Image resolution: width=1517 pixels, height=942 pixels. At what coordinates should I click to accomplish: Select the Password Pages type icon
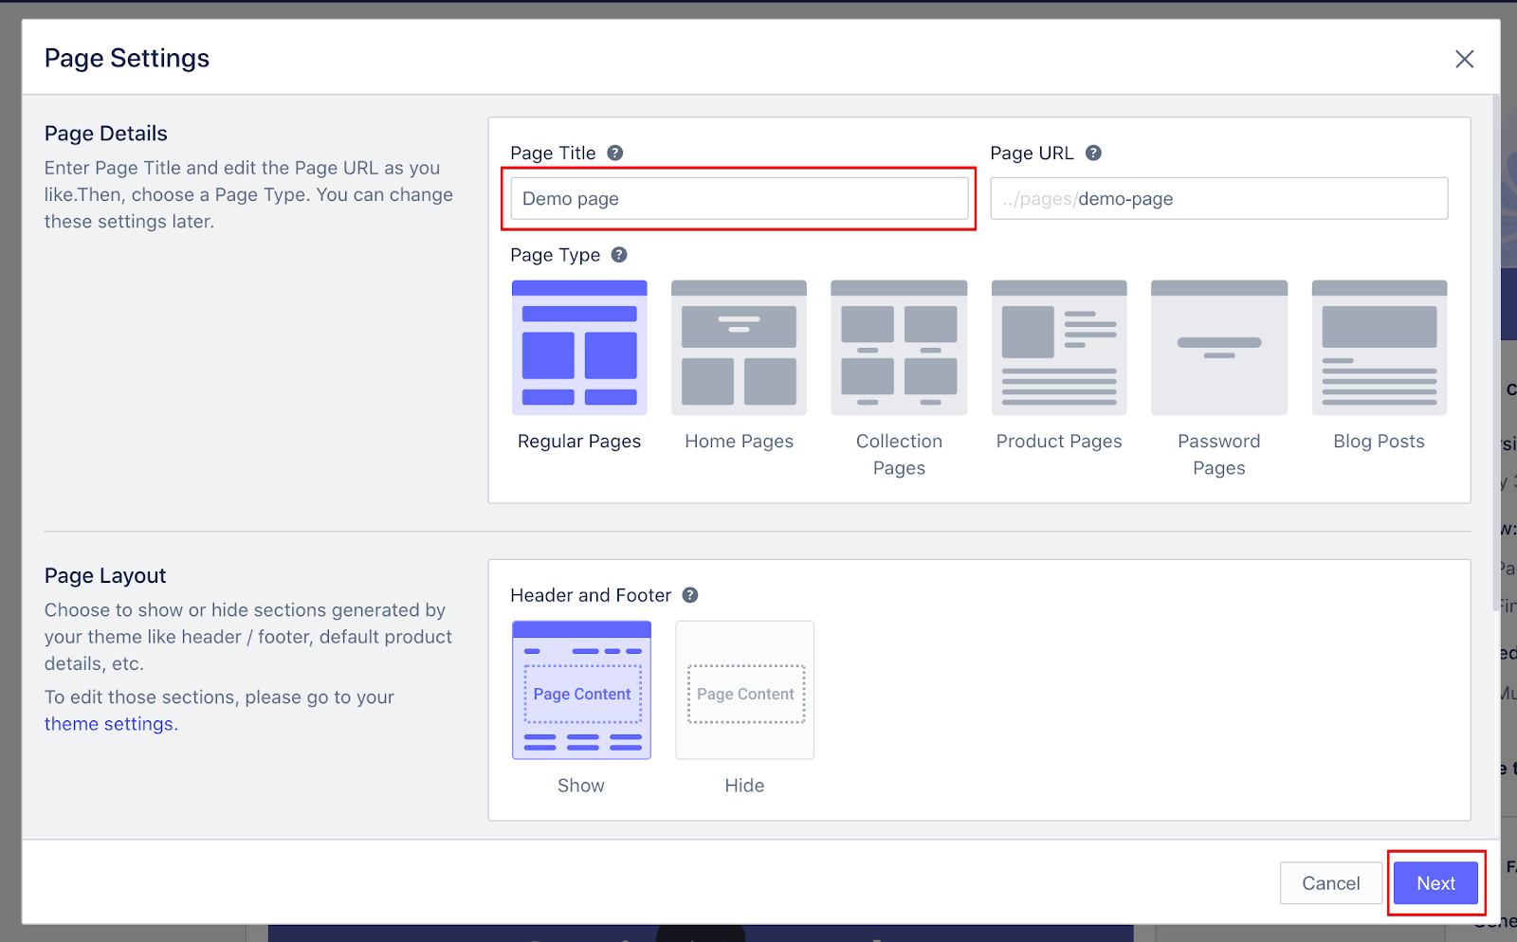1218,347
